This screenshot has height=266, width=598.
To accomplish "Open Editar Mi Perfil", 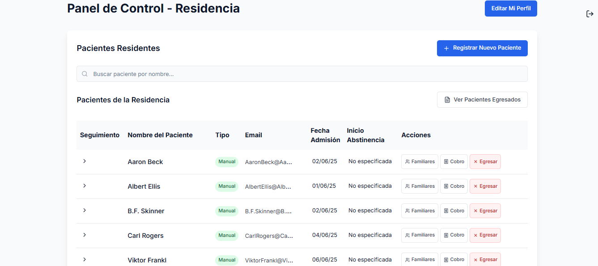I will pyautogui.click(x=511, y=8).
